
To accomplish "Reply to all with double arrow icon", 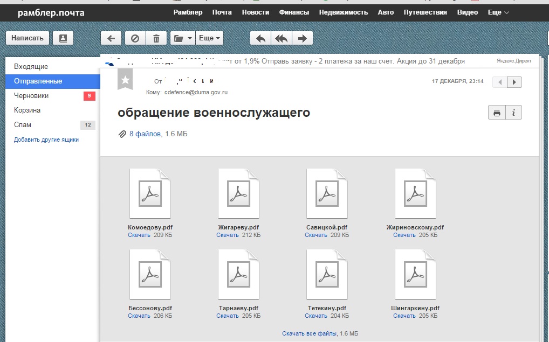I will [x=281, y=38].
